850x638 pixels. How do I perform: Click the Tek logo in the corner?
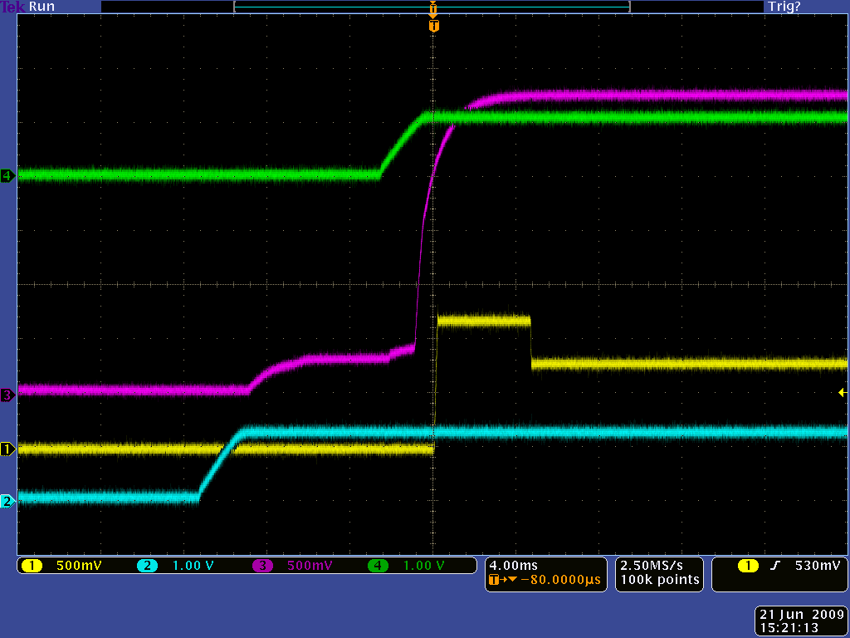click(x=13, y=7)
